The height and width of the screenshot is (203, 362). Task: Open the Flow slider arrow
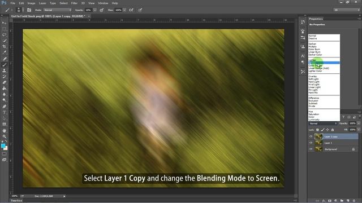[x=124, y=10]
